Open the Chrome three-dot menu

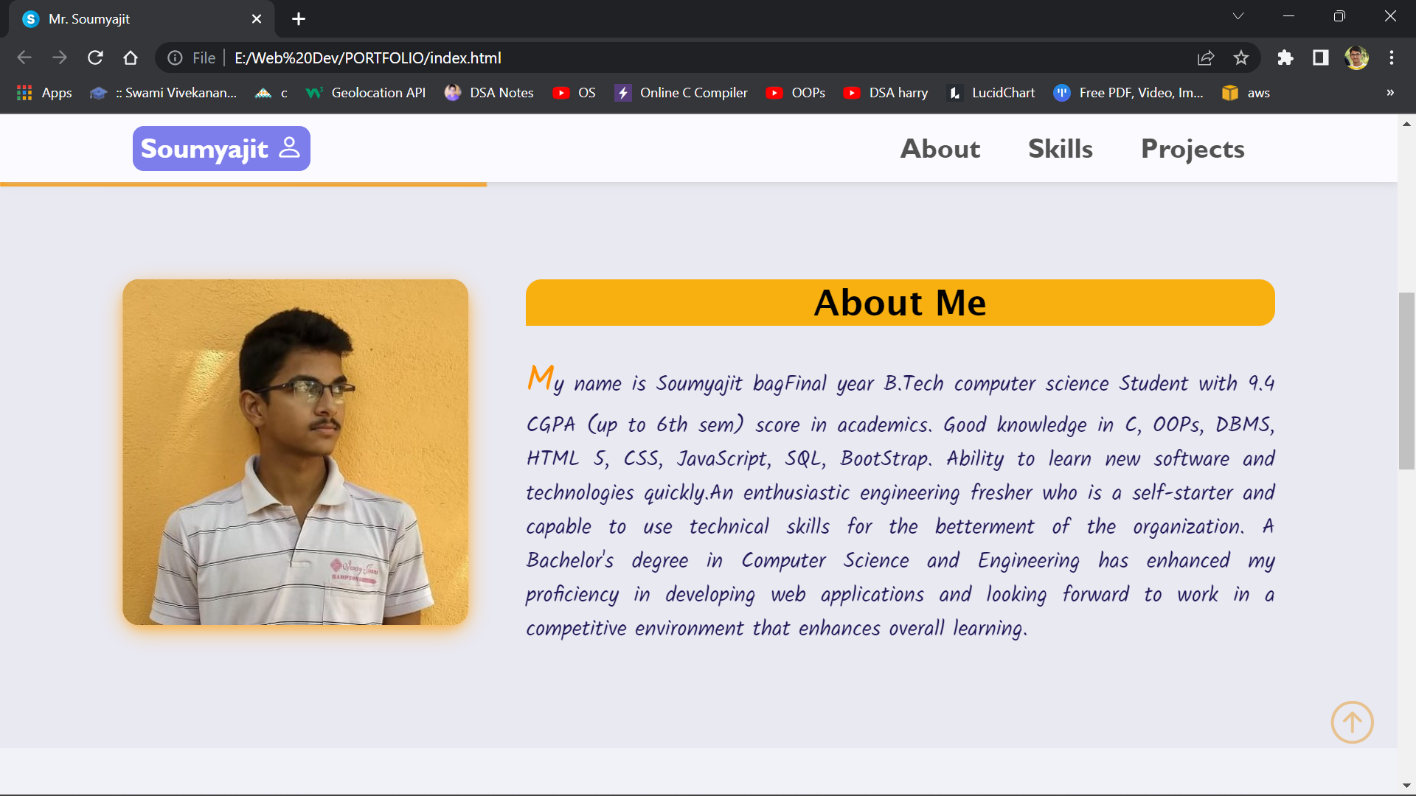tap(1392, 57)
